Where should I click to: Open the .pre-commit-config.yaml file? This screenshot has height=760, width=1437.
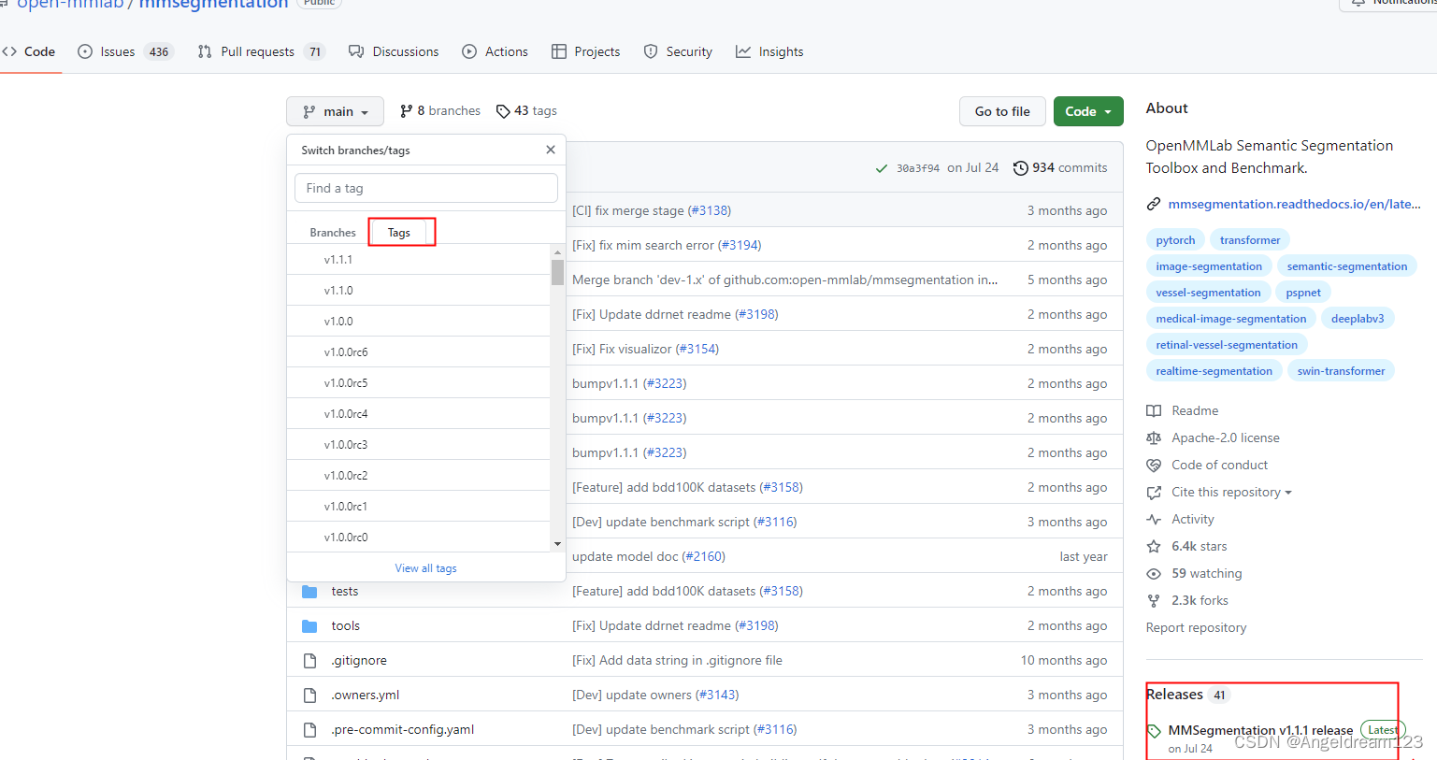[403, 729]
